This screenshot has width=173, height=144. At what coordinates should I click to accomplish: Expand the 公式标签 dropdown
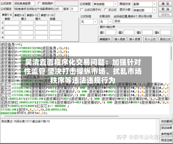[95, 22]
